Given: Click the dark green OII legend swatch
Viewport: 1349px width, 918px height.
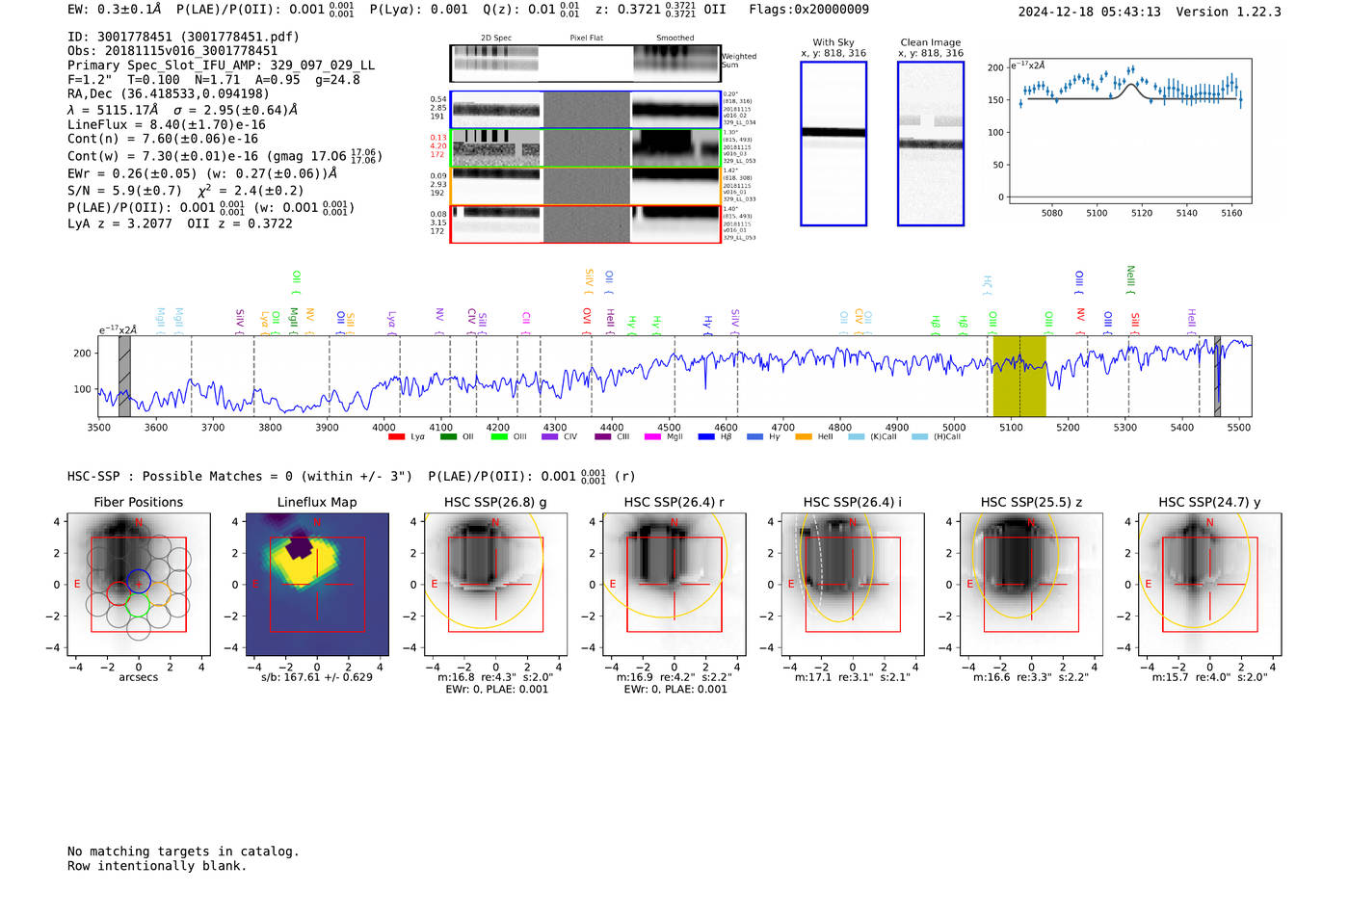Looking at the screenshot, I should click(x=448, y=437).
